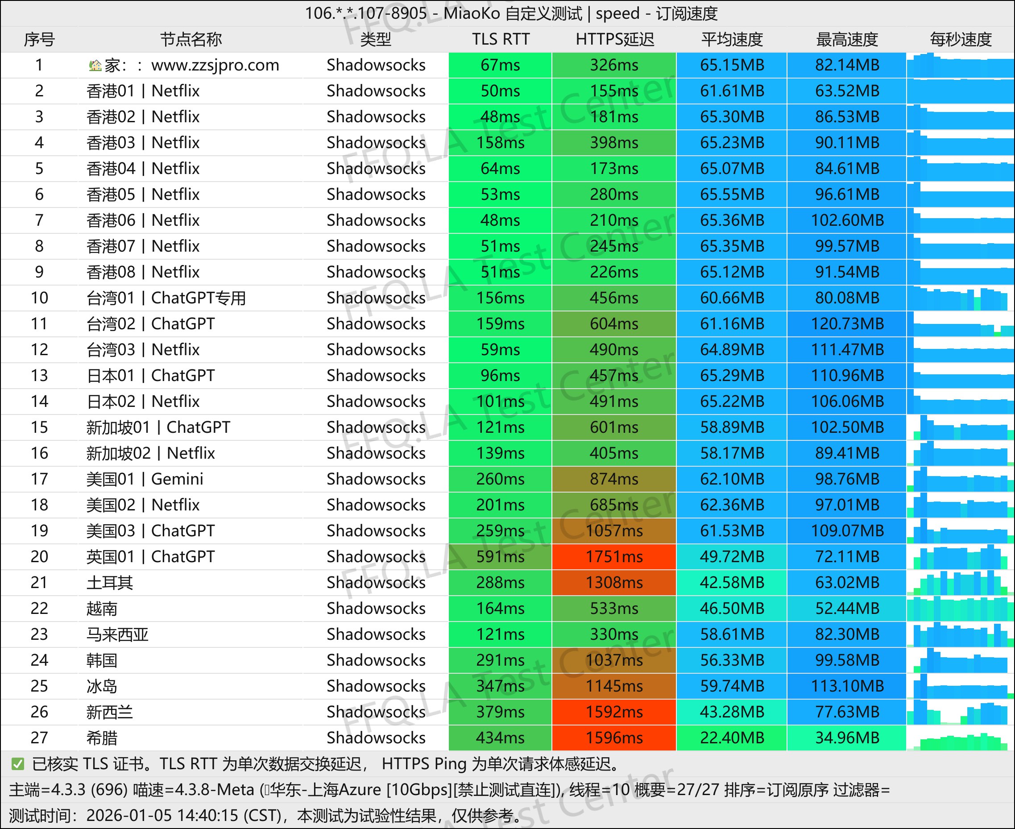Click the 每秒速度 column header
Viewport: 1015px width, 829px height.
click(x=960, y=39)
